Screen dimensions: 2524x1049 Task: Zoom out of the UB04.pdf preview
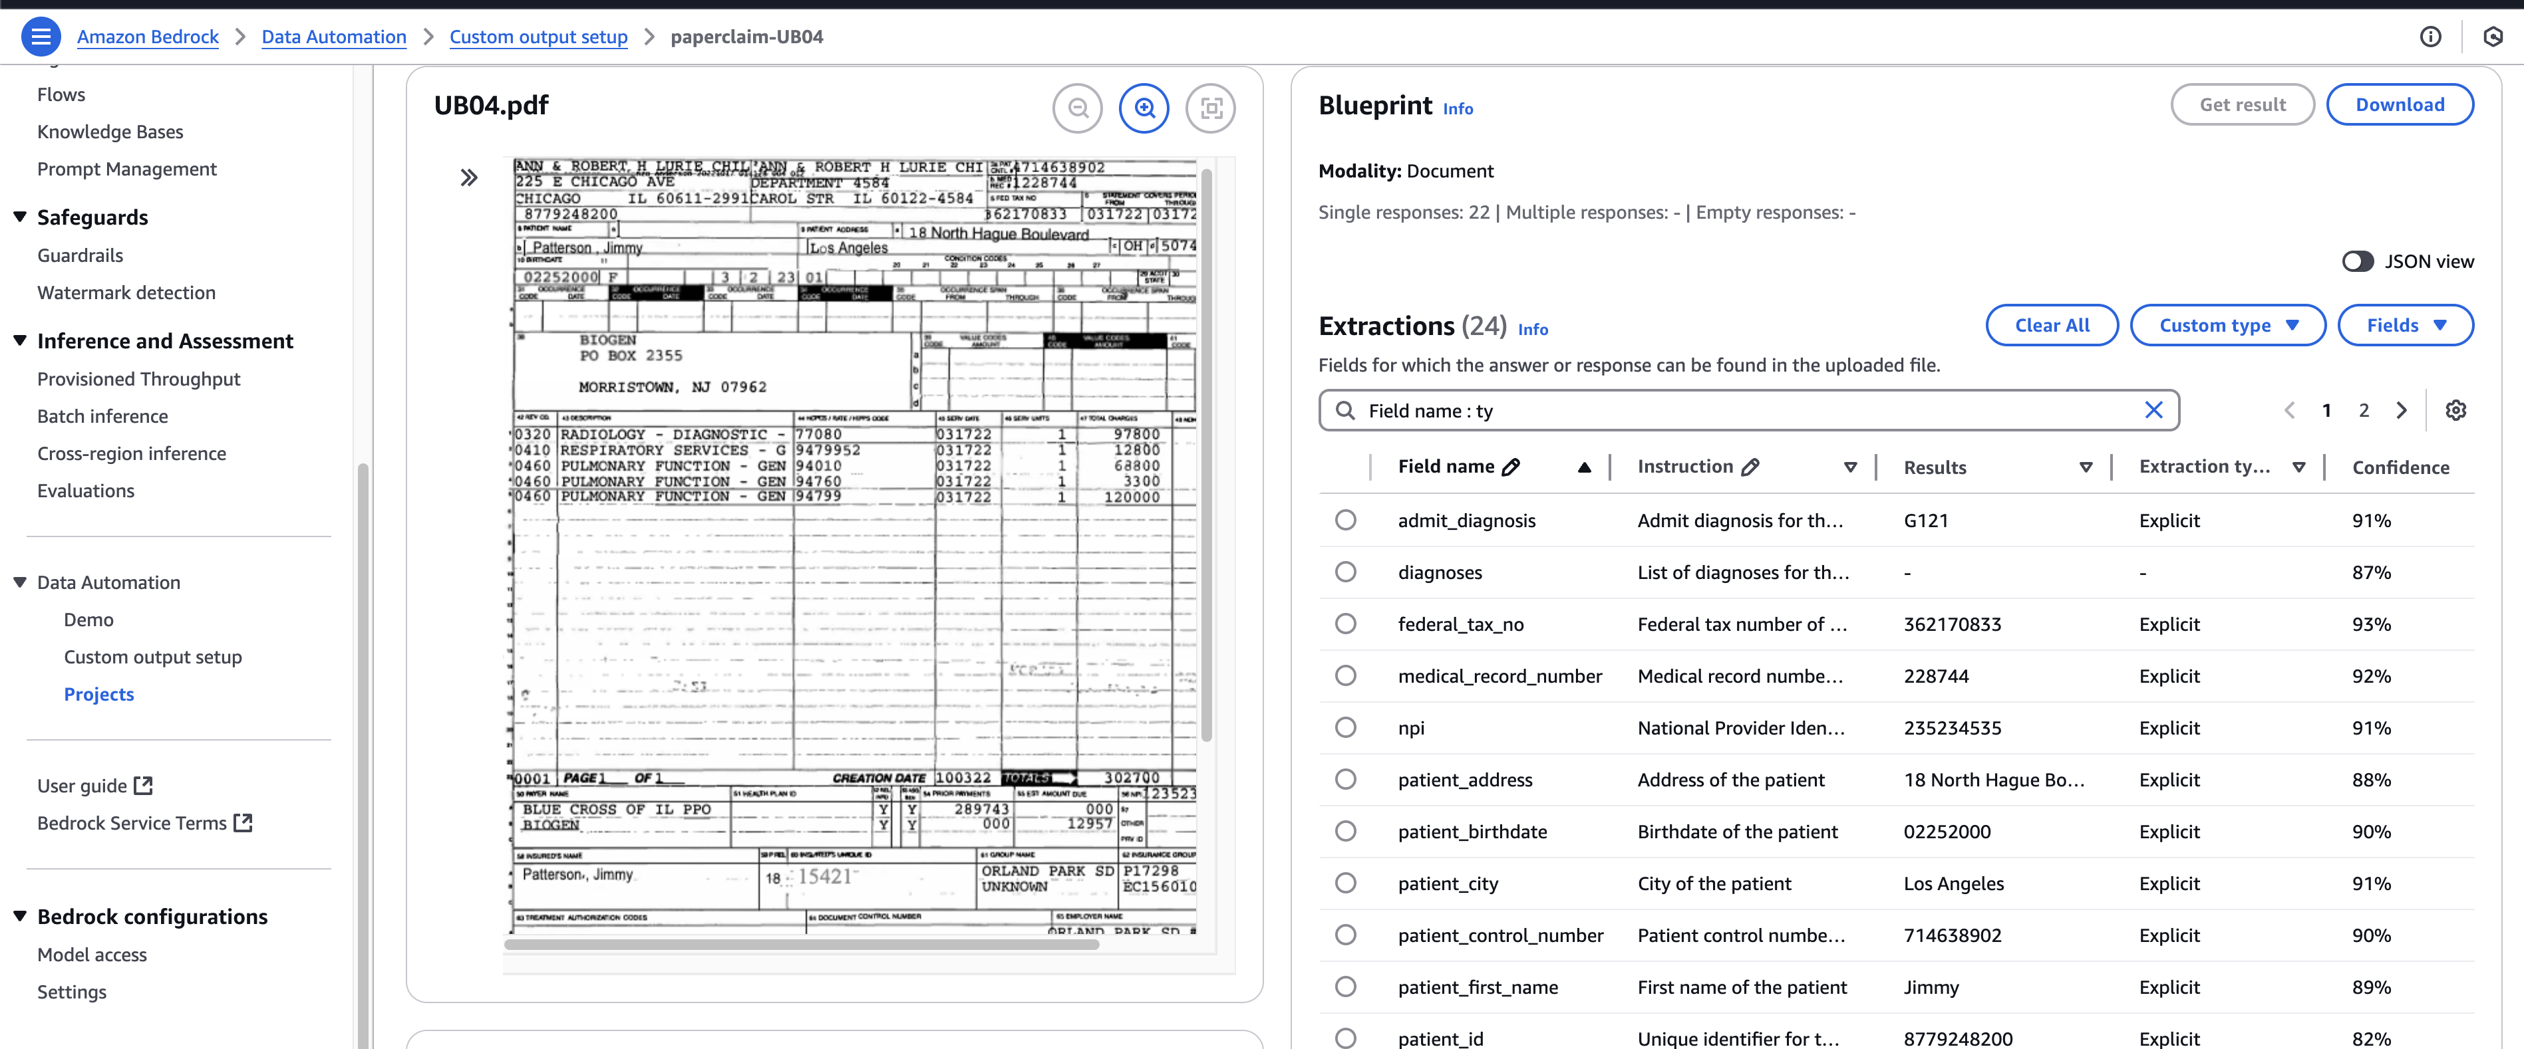[1077, 108]
